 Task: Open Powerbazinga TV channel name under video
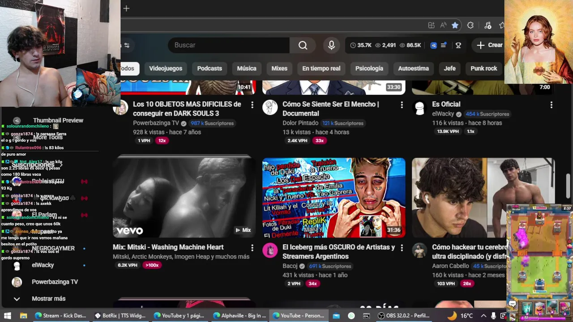156,123
